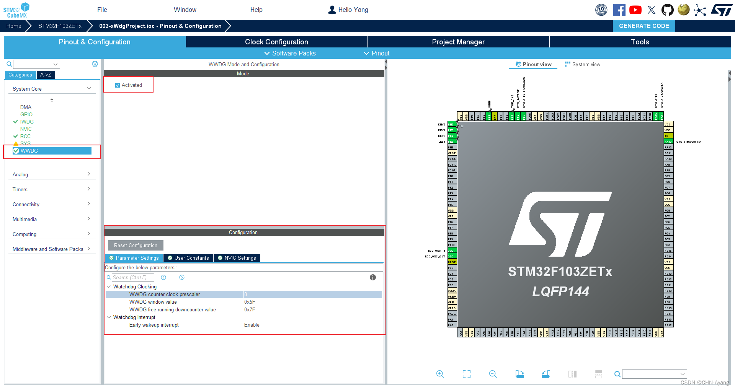Click the pin search magnifier icon

[617, 374]
